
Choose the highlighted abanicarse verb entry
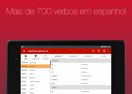(x=36, y=66)
